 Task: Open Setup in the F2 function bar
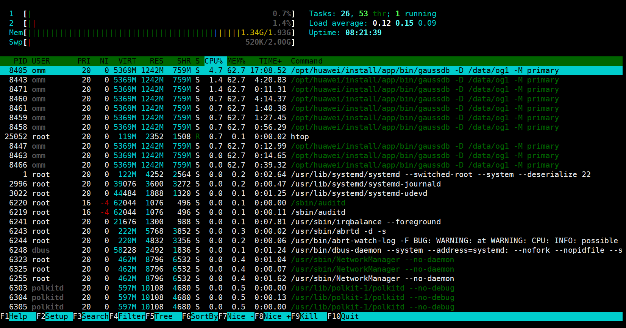tap(55, 316)
